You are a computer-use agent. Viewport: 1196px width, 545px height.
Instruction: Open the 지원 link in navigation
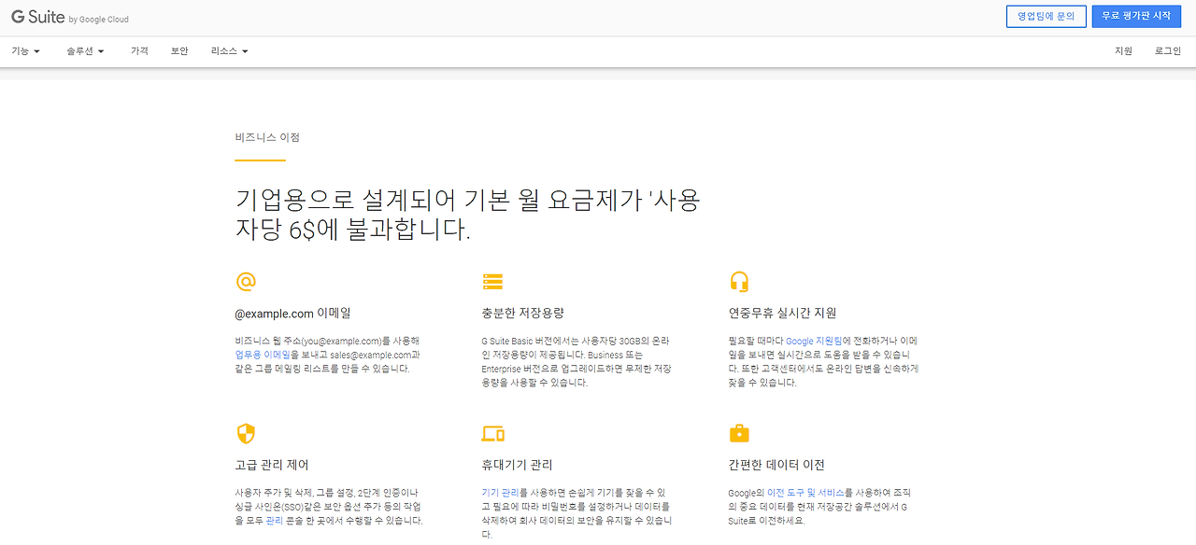[x=1123, y=51]
